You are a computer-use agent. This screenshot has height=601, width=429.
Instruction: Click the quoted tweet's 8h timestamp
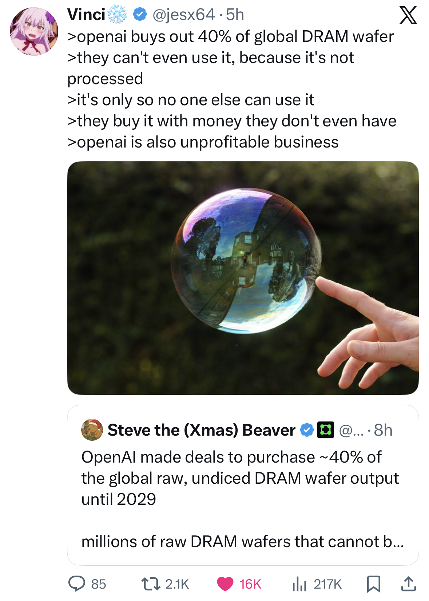coord(383,430)
